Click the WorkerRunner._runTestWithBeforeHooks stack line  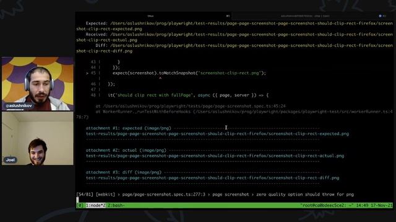[x=244, y=112]
